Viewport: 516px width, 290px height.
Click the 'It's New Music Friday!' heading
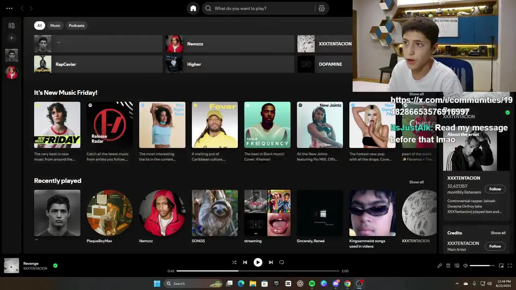(66, 93)
